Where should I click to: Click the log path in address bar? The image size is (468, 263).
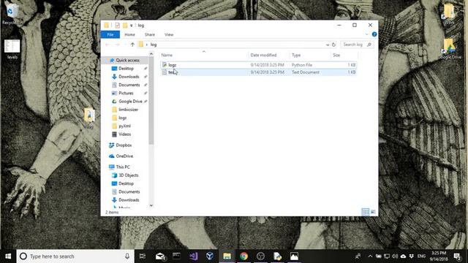coord(154,45)
